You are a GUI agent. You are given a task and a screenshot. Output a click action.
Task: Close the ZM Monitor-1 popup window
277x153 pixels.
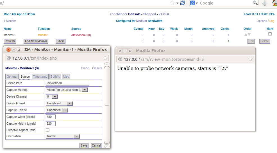tap(8, 50)
